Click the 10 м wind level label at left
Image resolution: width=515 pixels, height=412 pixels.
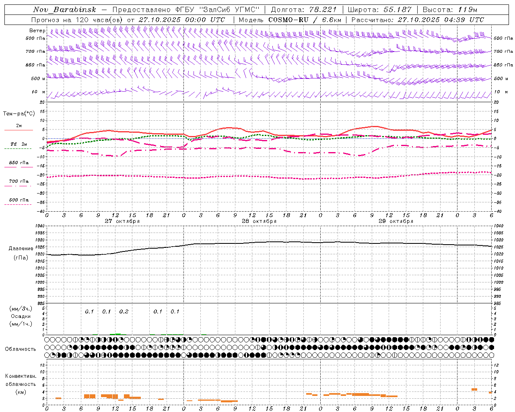38,92
